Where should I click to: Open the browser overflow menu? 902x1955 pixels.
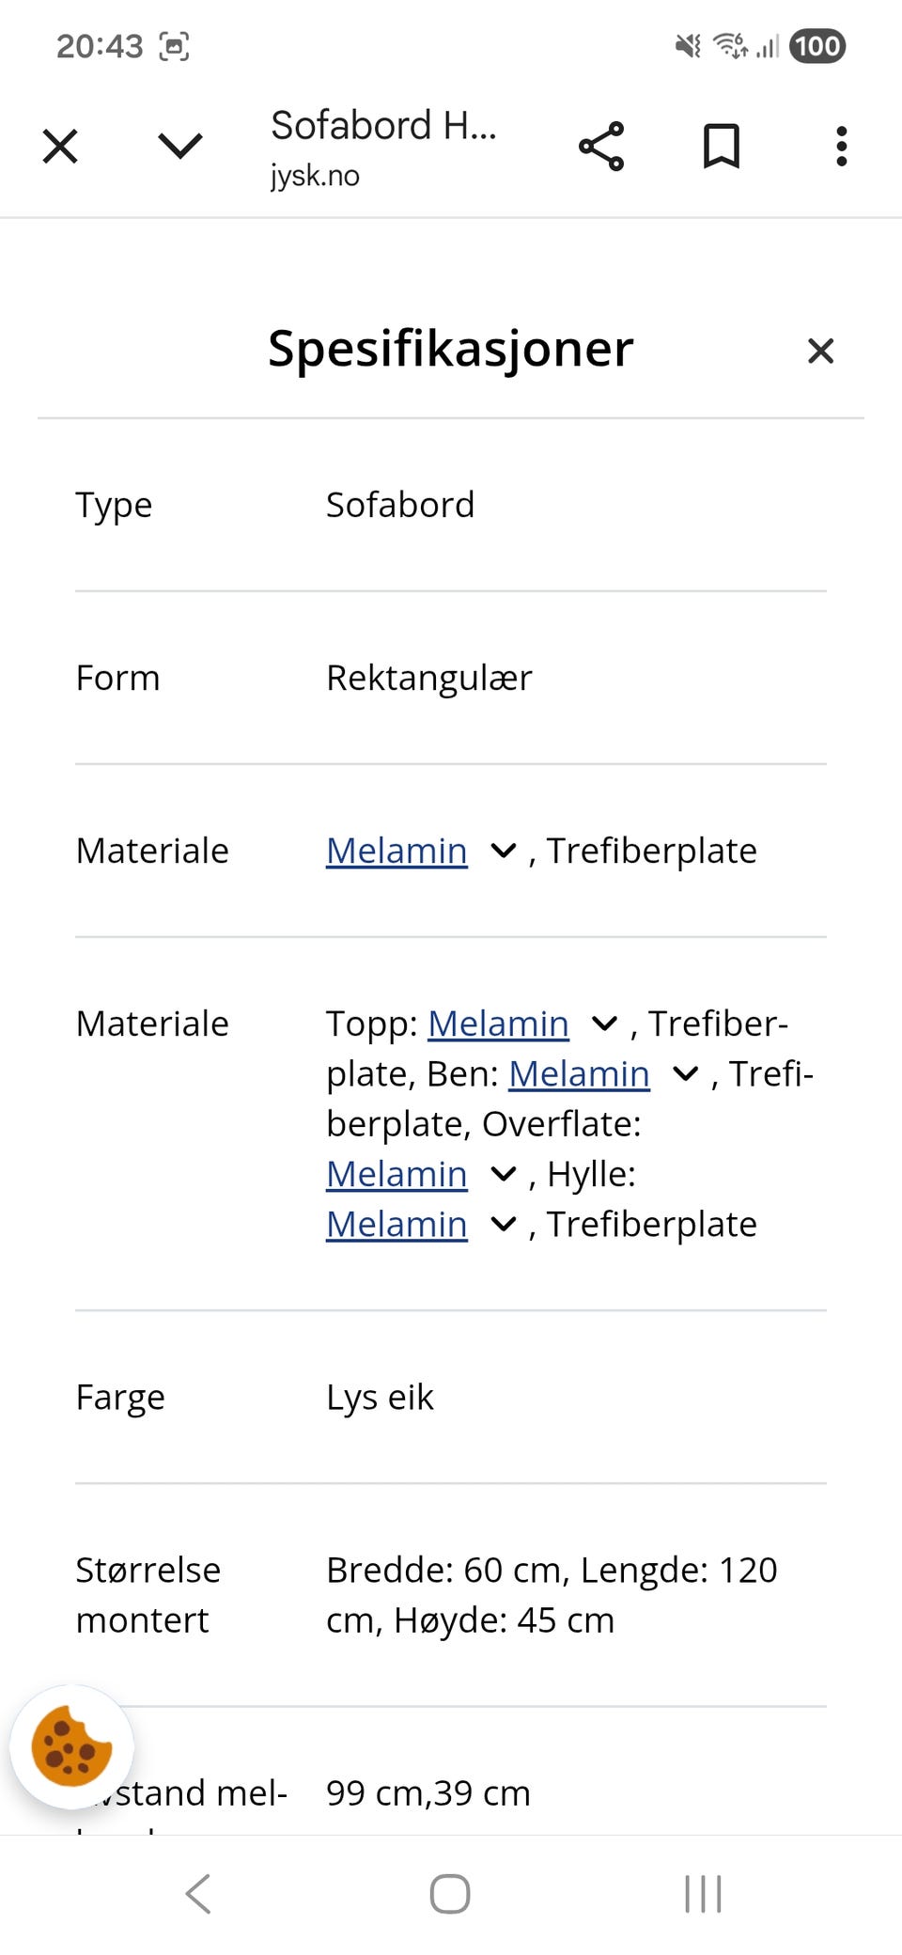pyautogui.click(x=840, y=145)
